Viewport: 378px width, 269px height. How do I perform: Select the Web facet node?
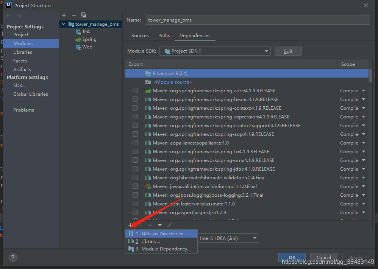pos(84,47)
